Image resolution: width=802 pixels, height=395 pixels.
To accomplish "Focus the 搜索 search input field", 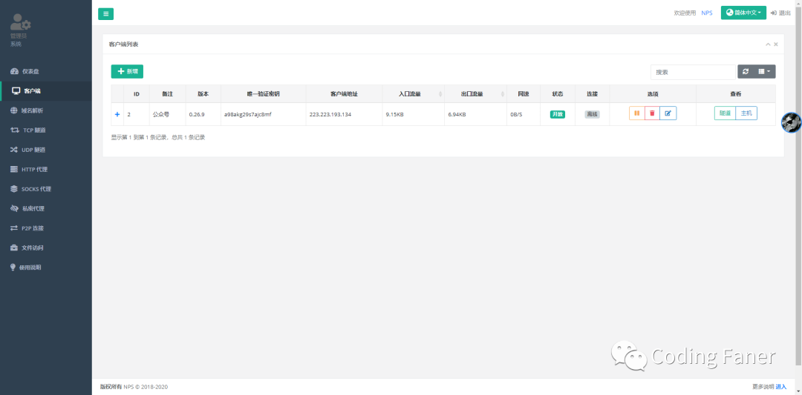I will coord(693,72).
